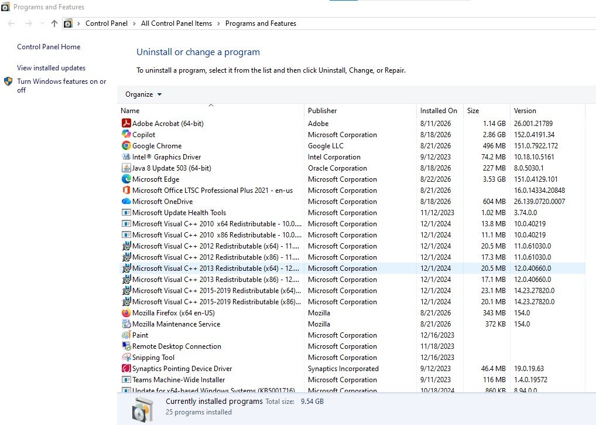The width and height of the screenshot is (596, 425).
Task: Select Microsoft Visual C++ 2013 Redistributable (x86) row
Action: pyautogui.click(x=352, y=279)
